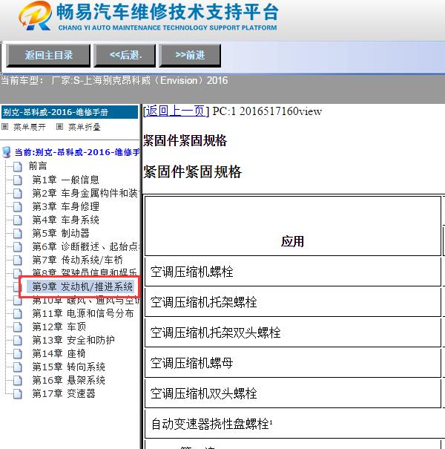The width and height of the screenshot is (445, 449).
Task: Click the page icon beside 第17章
Action: point(18,394)
